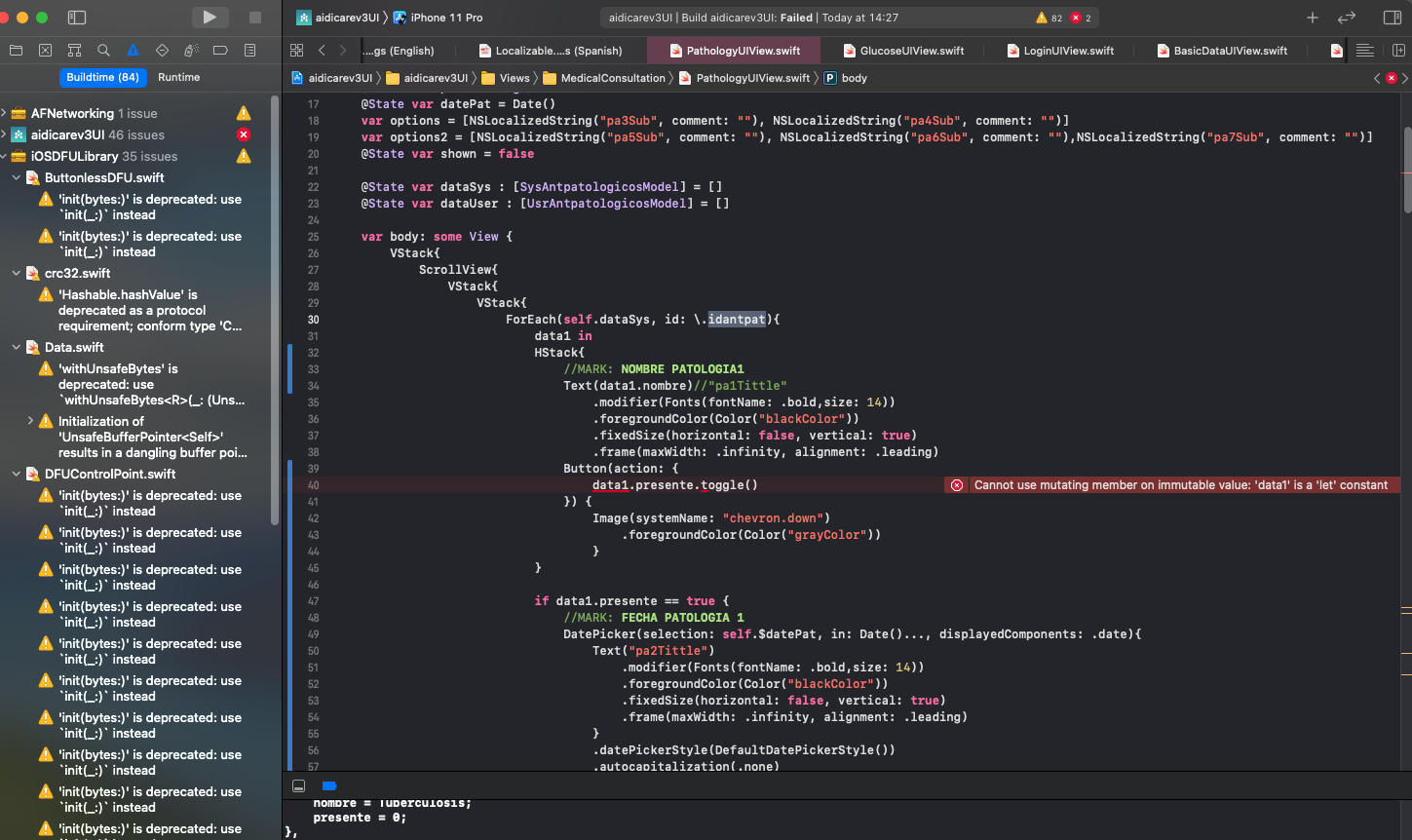Click the 2 errors indicator in toolbar
The height and width of the screenshot is (840, 1412).
1081,18
